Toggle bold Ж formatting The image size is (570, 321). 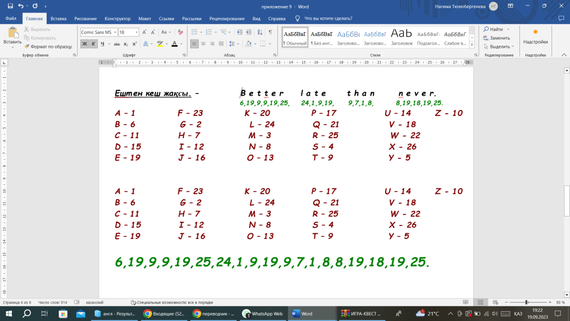84,44
